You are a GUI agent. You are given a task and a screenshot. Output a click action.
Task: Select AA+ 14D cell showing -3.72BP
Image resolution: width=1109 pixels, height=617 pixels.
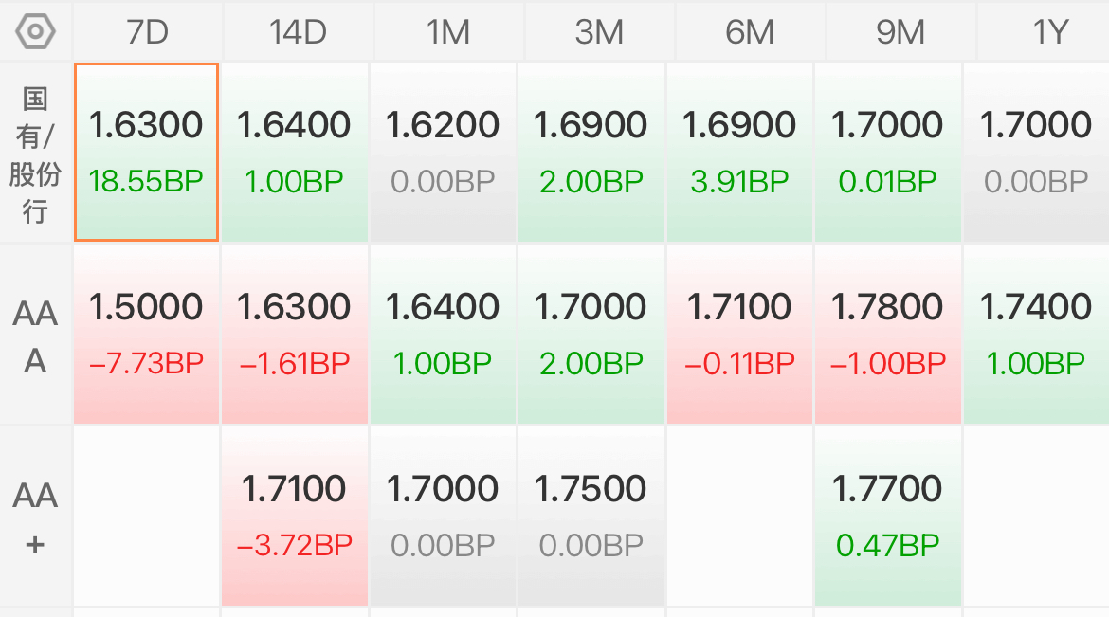[x=295, y=516]
